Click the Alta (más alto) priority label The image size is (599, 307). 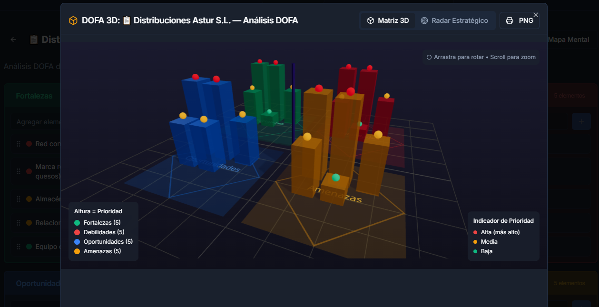click(x=500, y=232)
